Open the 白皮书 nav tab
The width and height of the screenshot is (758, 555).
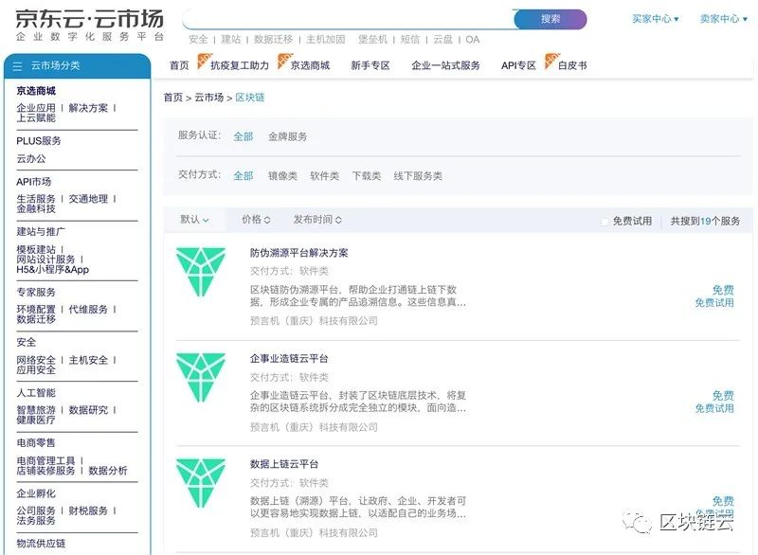[572, 65]
